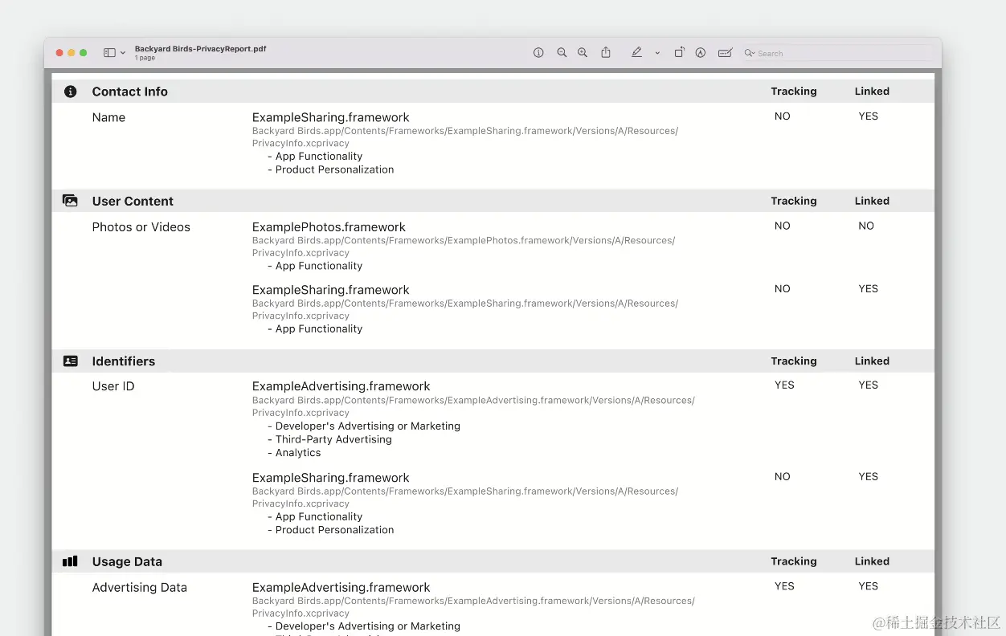Open the document info inspector

point(538,53)
